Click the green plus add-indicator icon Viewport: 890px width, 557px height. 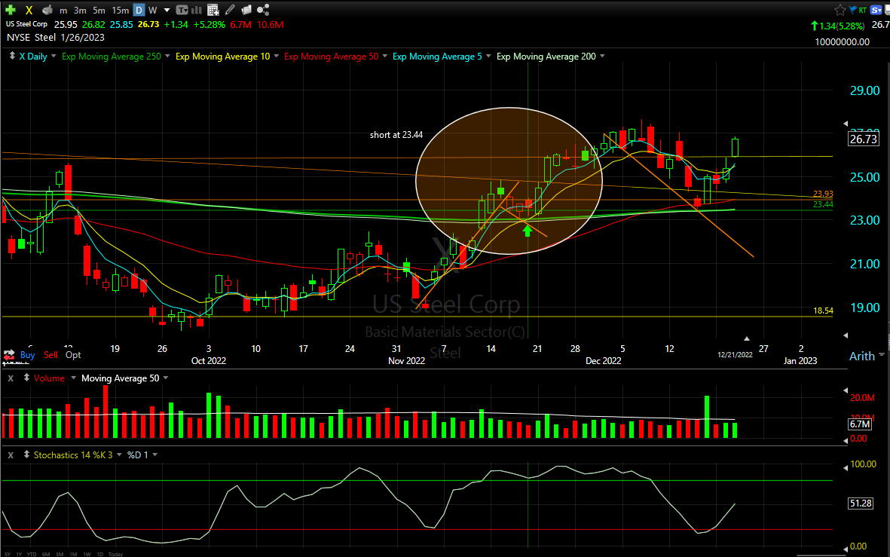(11, 10)
